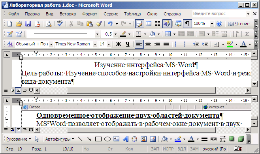
Task: Click the table Eraser icon
Action: [19, 34]
